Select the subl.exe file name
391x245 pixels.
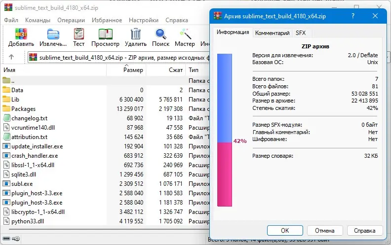coord(22,184)
